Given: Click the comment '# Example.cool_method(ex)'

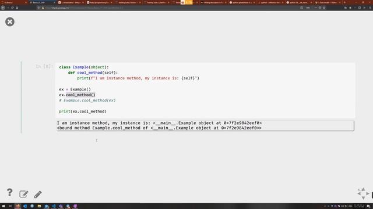Looking at the screenshot, I should coord(87,100).
